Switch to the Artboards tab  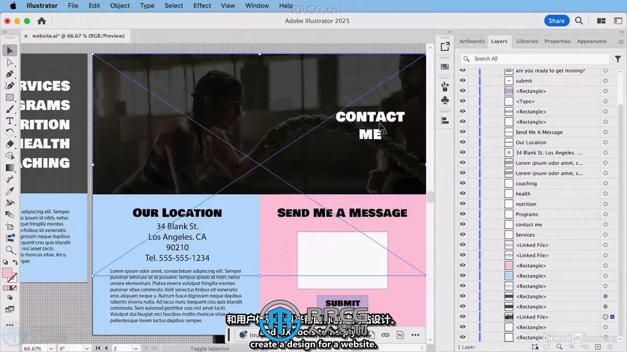(x=472, y=41)
